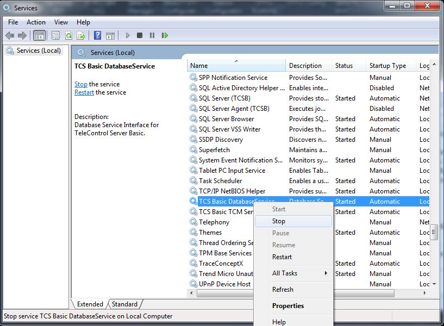Close the Services window
444x326 pixels.
click(427, 6)
